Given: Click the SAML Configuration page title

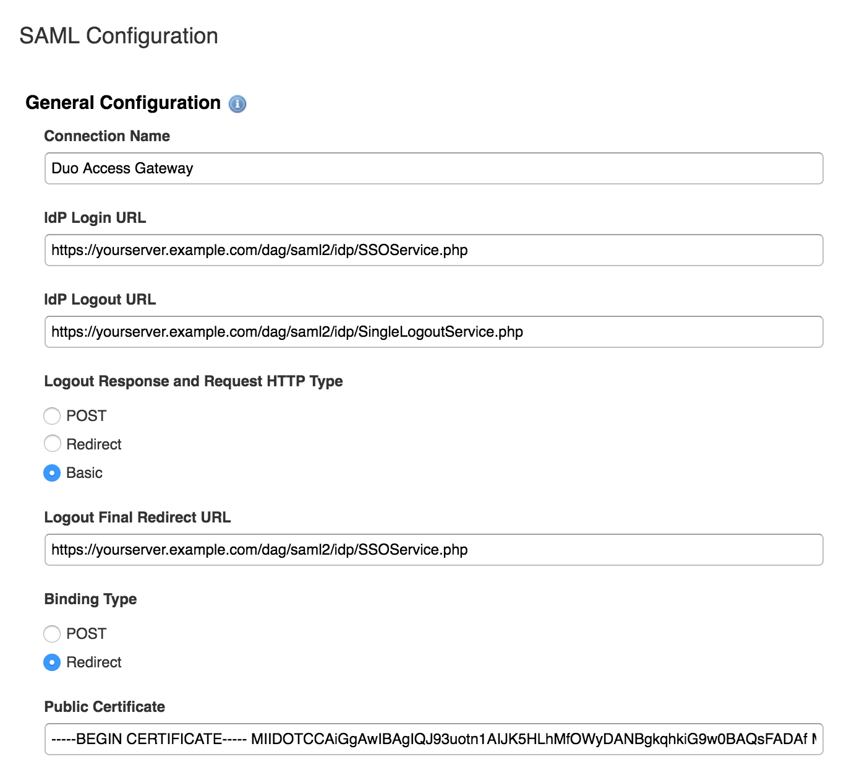Looking at the screenshot, I should (119, 36).
